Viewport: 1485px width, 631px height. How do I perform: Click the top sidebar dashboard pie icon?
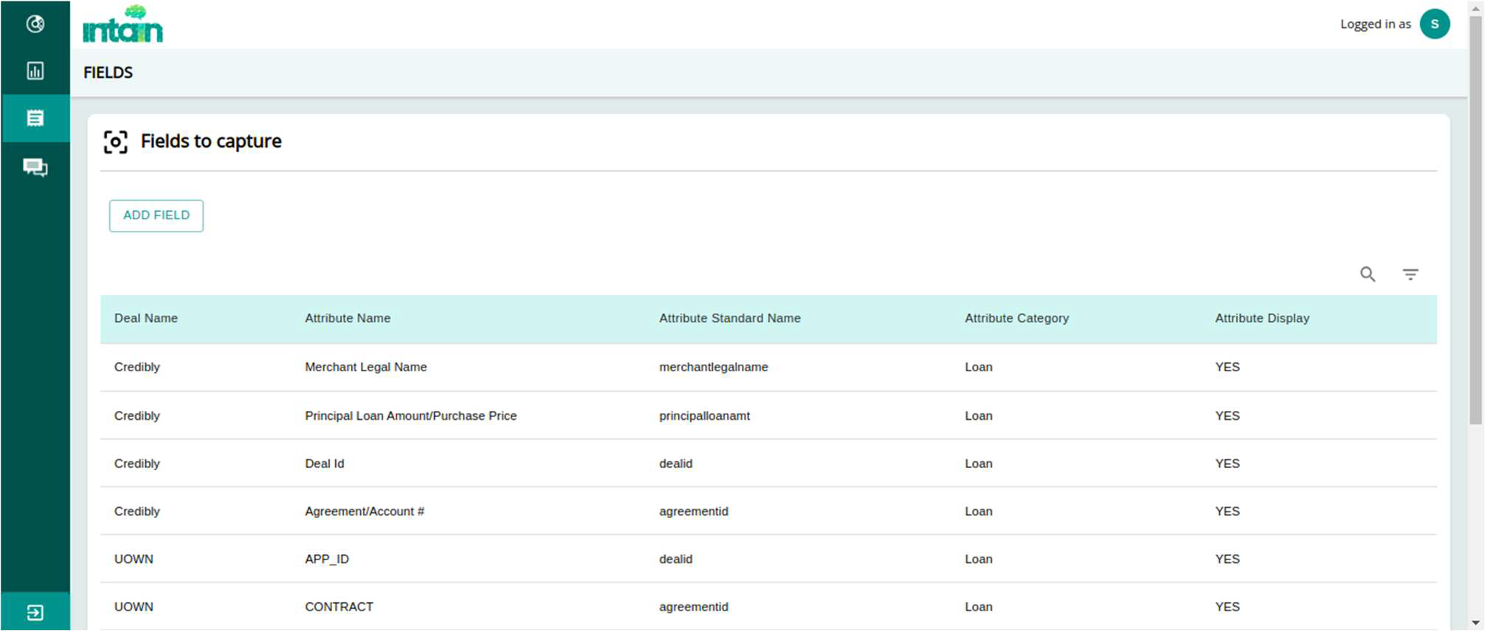35,24
